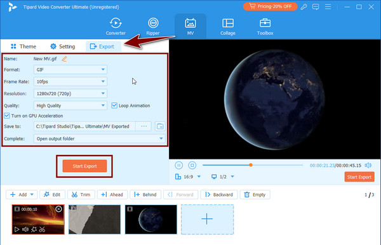Select the third earth clip thumbnail

(151, 219)
